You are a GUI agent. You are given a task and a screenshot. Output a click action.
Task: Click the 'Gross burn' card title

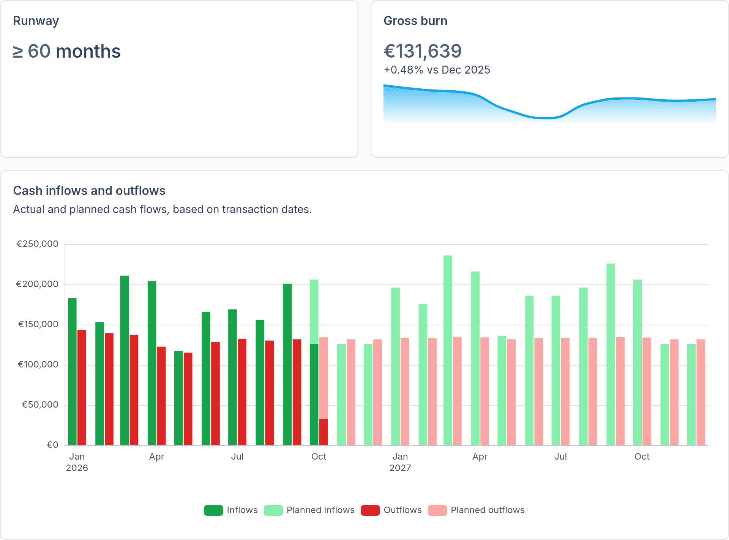point(415,21)
